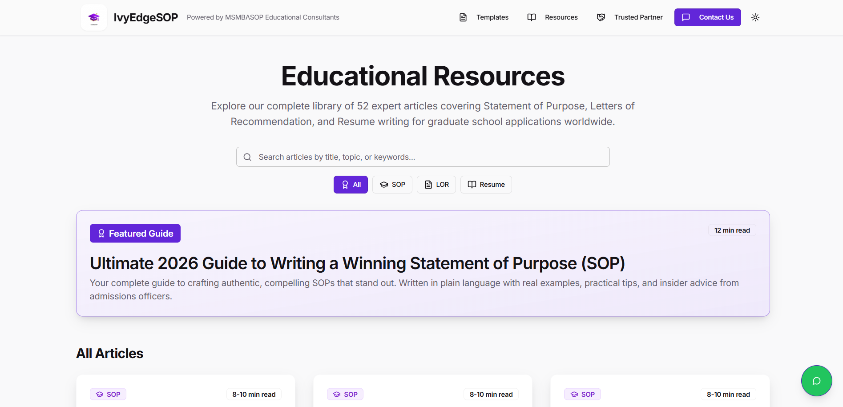Toggle the light/dark theme sun icon
Screen dimensions: 843x407
755,17
